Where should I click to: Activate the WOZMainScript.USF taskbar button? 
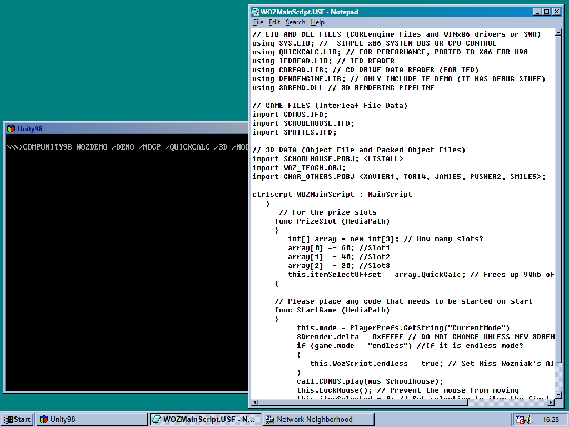206,419
